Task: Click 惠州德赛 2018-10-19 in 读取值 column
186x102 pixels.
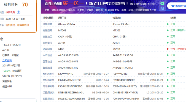Action: 152,86
